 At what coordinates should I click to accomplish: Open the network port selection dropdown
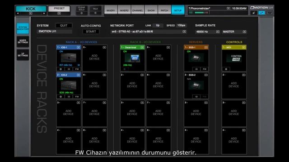pos(184,31)
